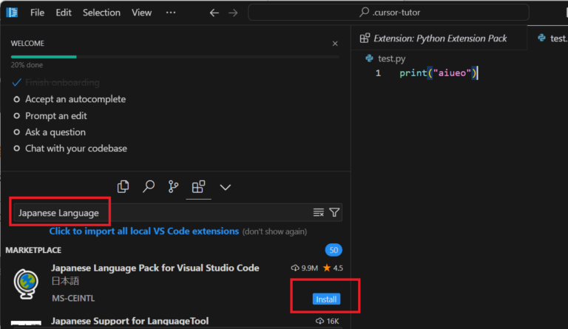Open the Search magnifier icon
Viewport: 568px width, 329px height.
(x=149, y=187)
